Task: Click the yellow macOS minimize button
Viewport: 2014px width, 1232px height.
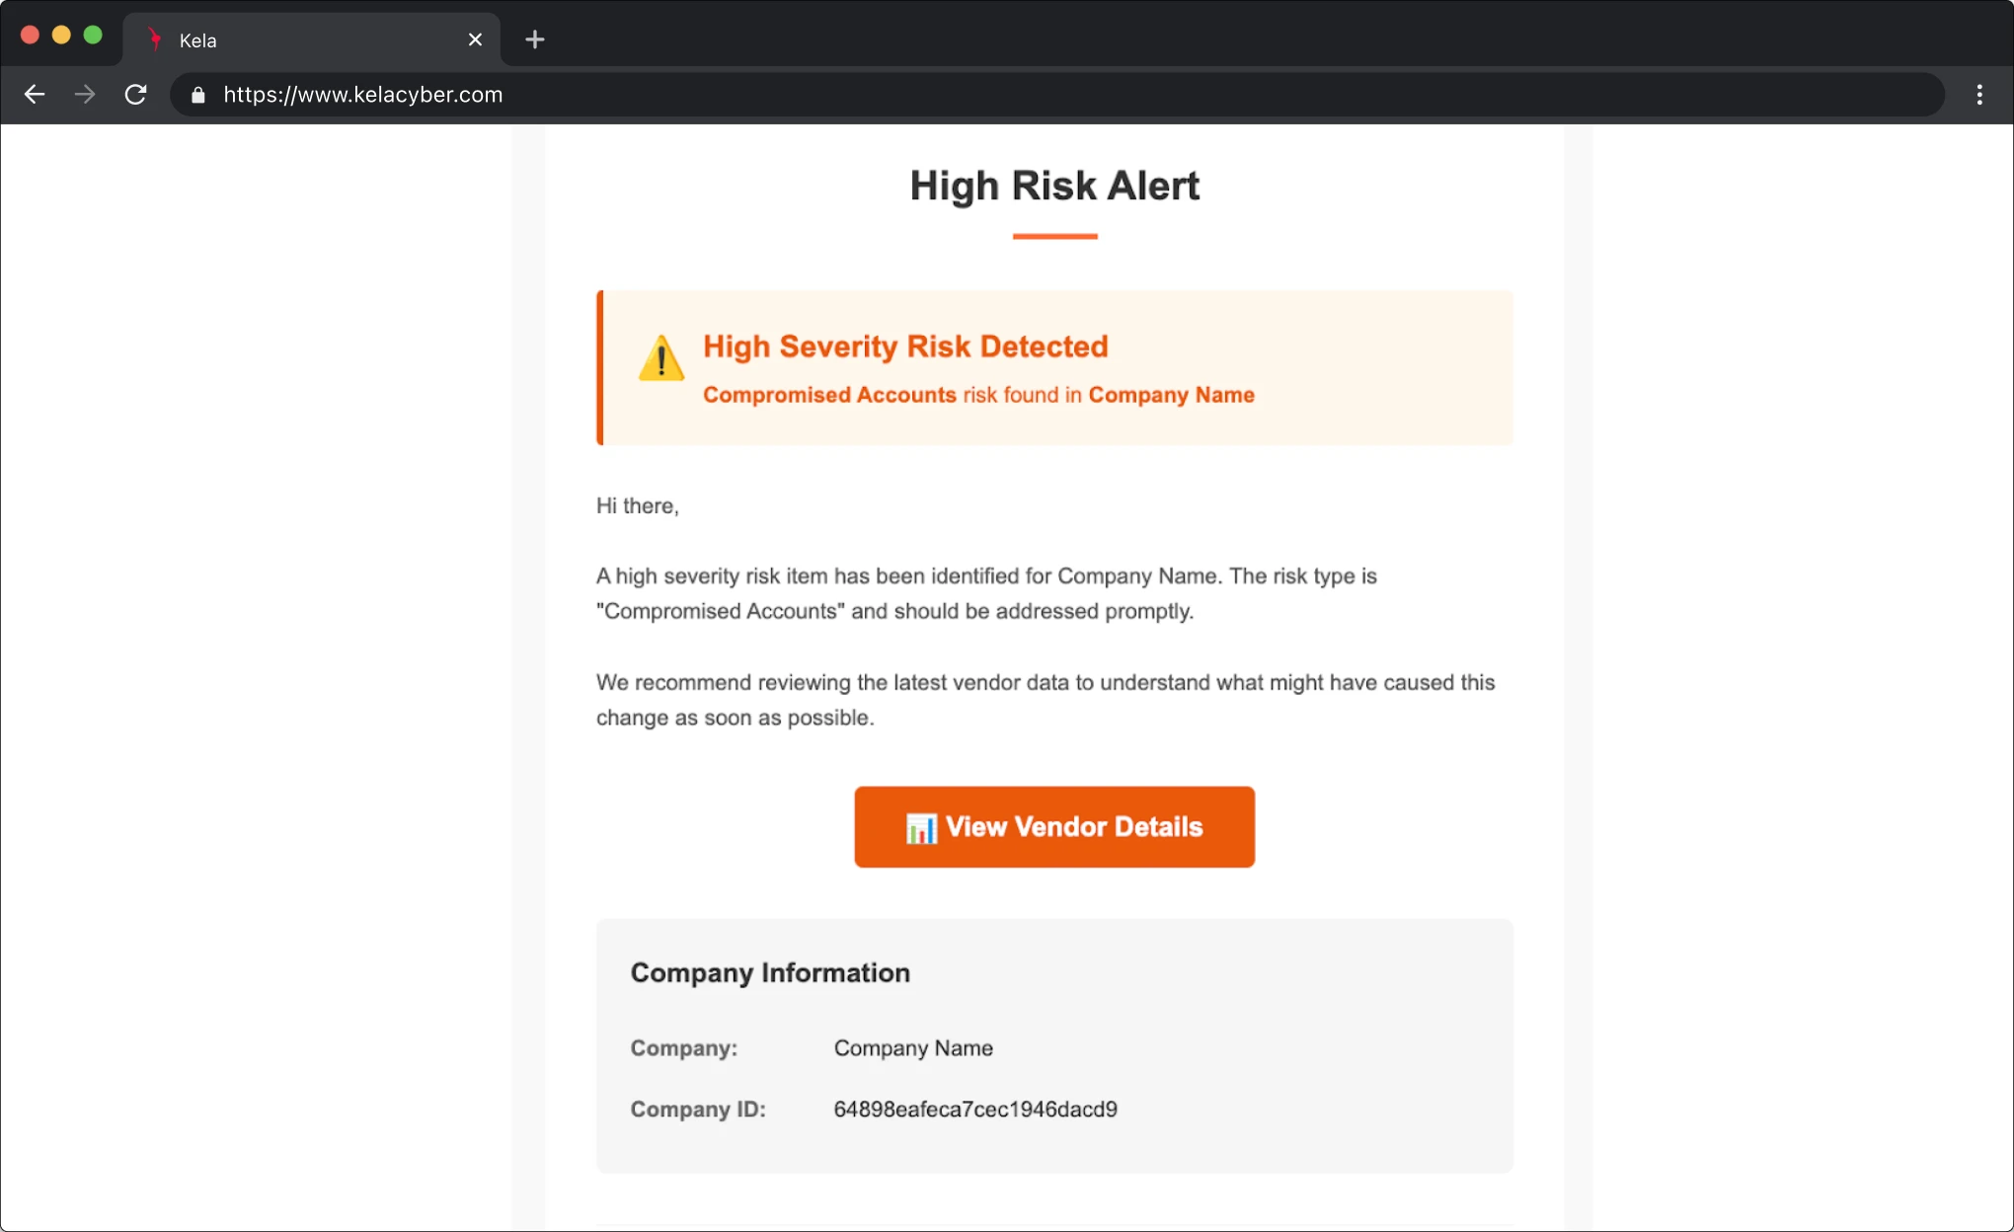Action: 61,36
